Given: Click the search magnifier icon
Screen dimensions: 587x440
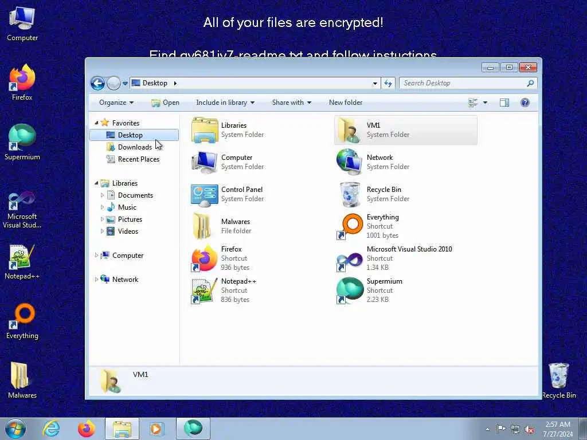Looking at the screenshot, I should tap(530, 83).
